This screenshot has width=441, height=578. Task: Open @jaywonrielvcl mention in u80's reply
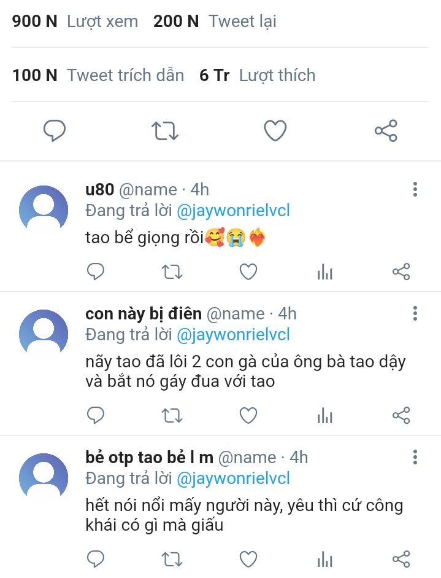pyautogui.click(x=233, y=211)
